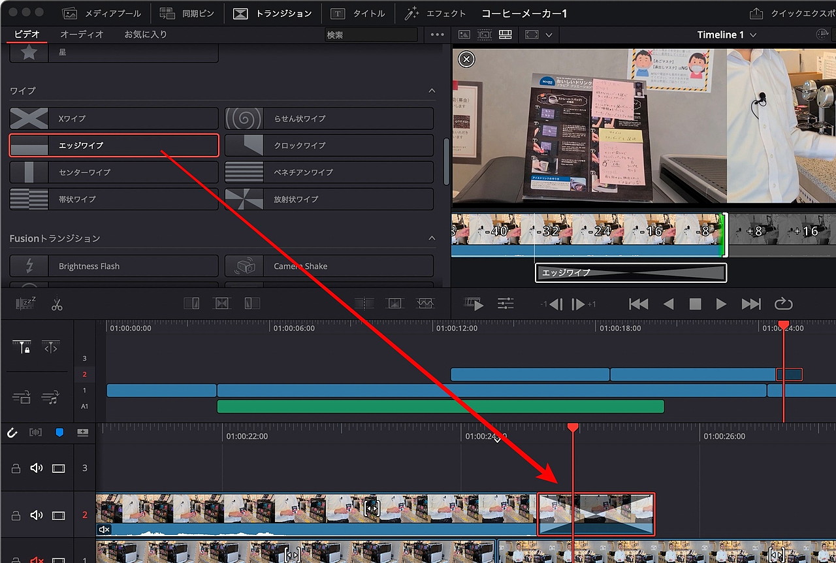836x563 pixels.
Task: Switch viewer to source tape mode
Action: tap(485, 35)
